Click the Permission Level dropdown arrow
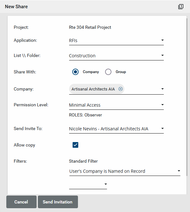The image size is (190, 212). pos(162,105)
